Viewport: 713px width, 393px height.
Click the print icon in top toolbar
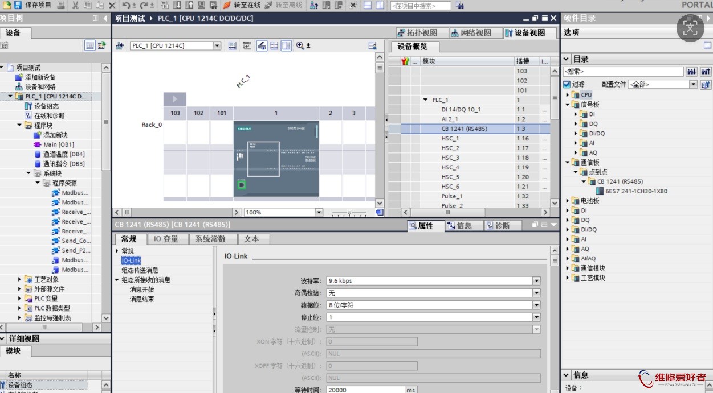click(61, 5)
